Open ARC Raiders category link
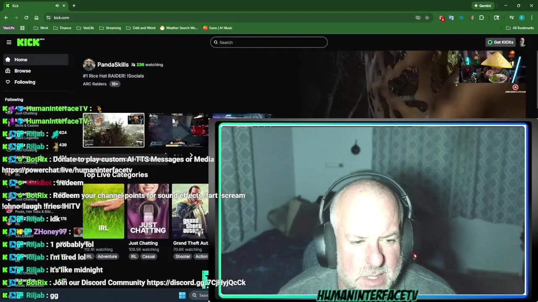 pyautogui.click(x=95, y=84)
